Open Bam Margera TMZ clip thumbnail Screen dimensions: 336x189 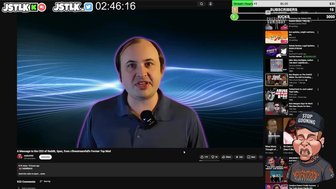[x=276, y=108]
